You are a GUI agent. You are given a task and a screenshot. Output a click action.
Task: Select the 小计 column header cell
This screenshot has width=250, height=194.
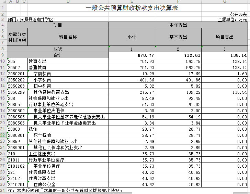click(132, 37)
